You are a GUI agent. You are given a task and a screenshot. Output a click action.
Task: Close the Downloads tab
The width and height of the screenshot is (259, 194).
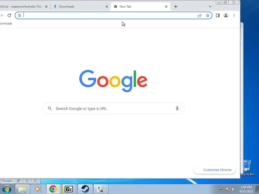[107, 7]
